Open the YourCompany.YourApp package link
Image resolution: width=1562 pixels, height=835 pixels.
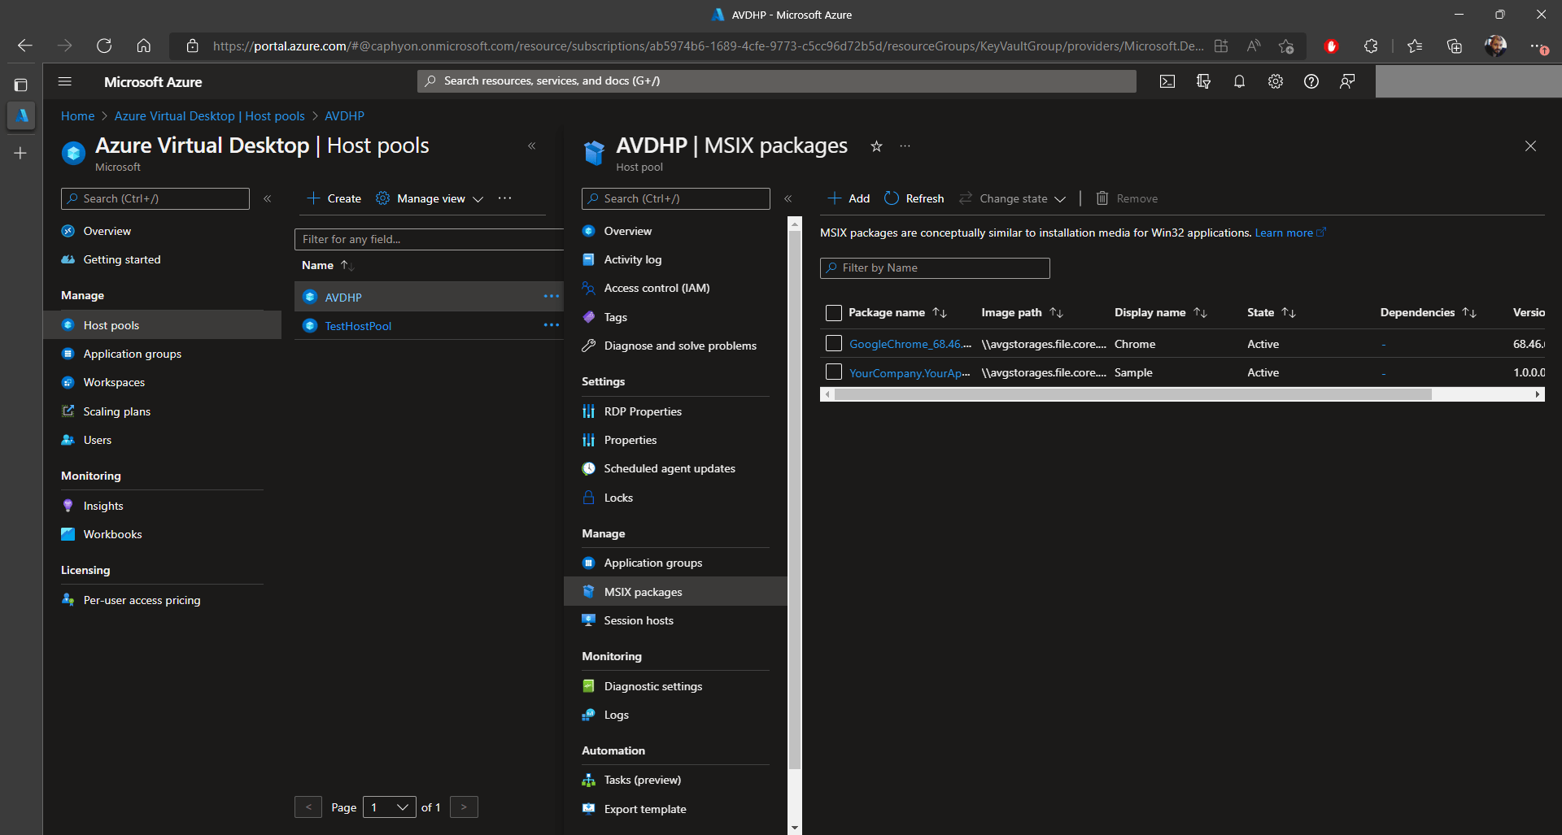910,372
